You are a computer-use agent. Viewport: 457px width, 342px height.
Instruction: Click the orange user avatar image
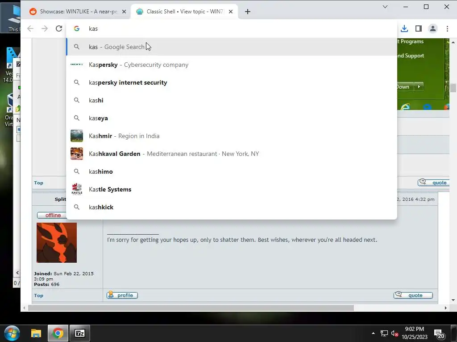57,243
